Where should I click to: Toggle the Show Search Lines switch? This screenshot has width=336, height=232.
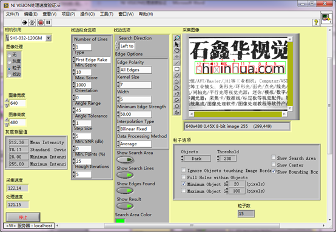[x=125, y=175]
